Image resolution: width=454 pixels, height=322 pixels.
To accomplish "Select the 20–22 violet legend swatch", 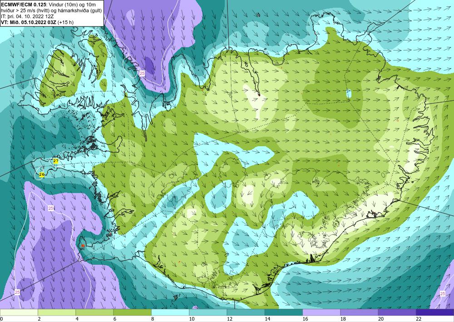I will pos(397,312).
